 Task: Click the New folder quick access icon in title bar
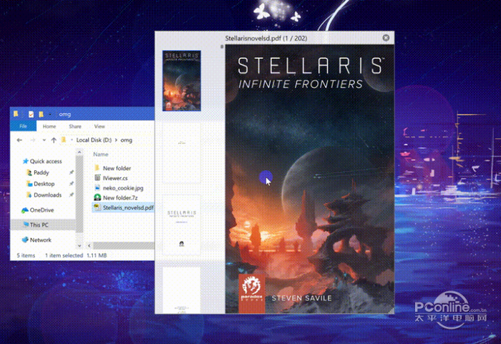coord(41,114)
